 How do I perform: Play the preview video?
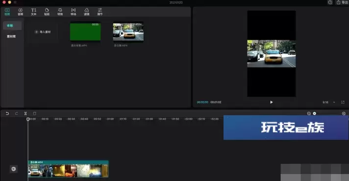click(272, 102)
